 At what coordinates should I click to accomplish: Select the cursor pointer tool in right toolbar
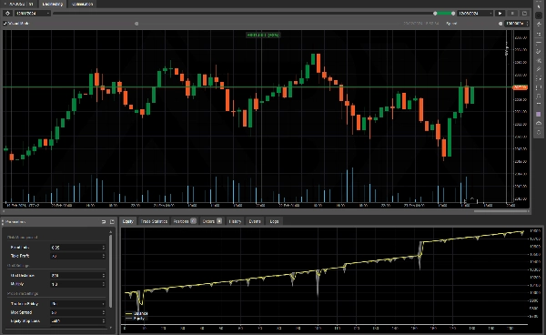coord(539,6)
